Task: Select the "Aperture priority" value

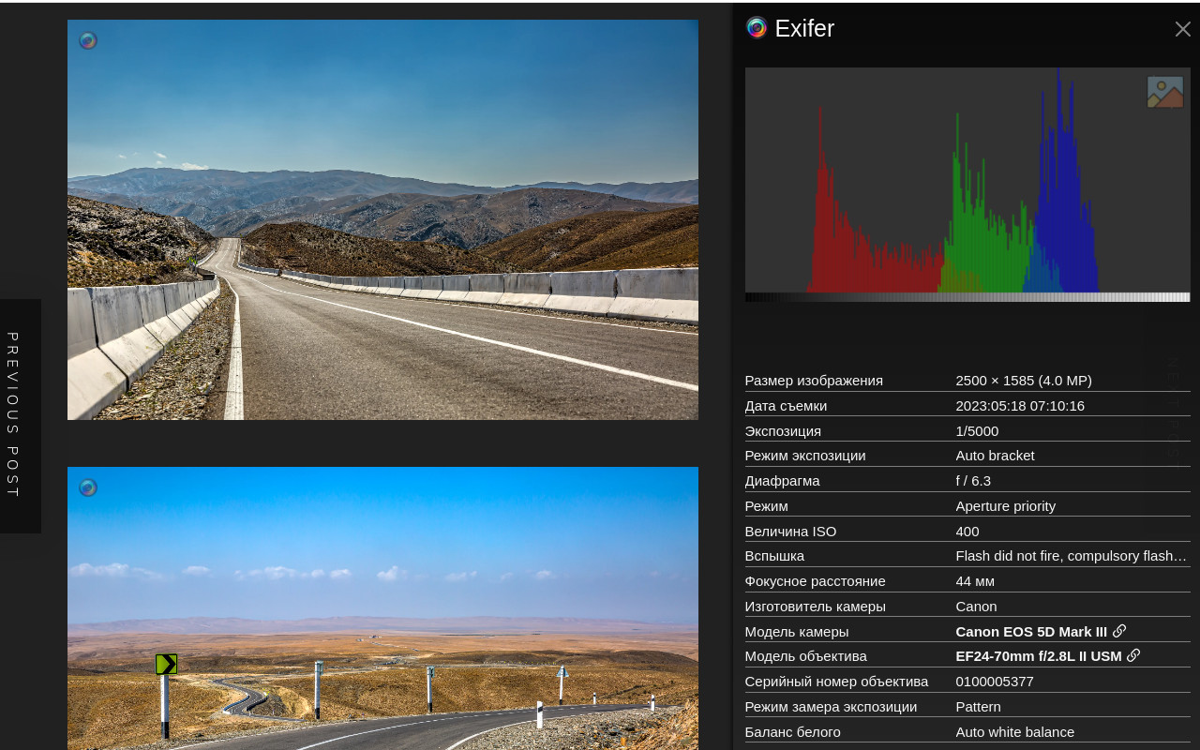Action: tap(1005, 506)
